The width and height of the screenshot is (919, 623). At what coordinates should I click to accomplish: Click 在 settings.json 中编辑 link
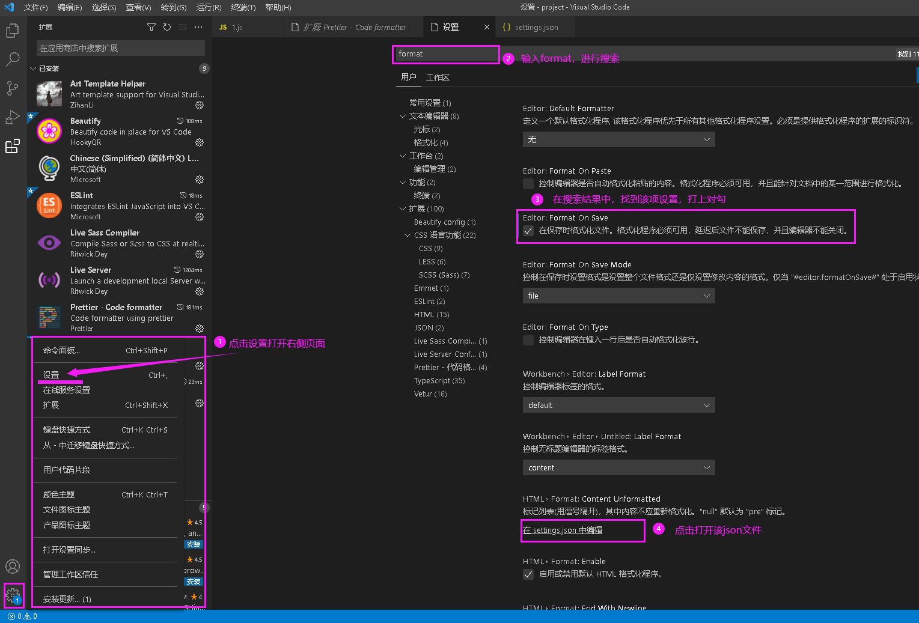point(563,530)
